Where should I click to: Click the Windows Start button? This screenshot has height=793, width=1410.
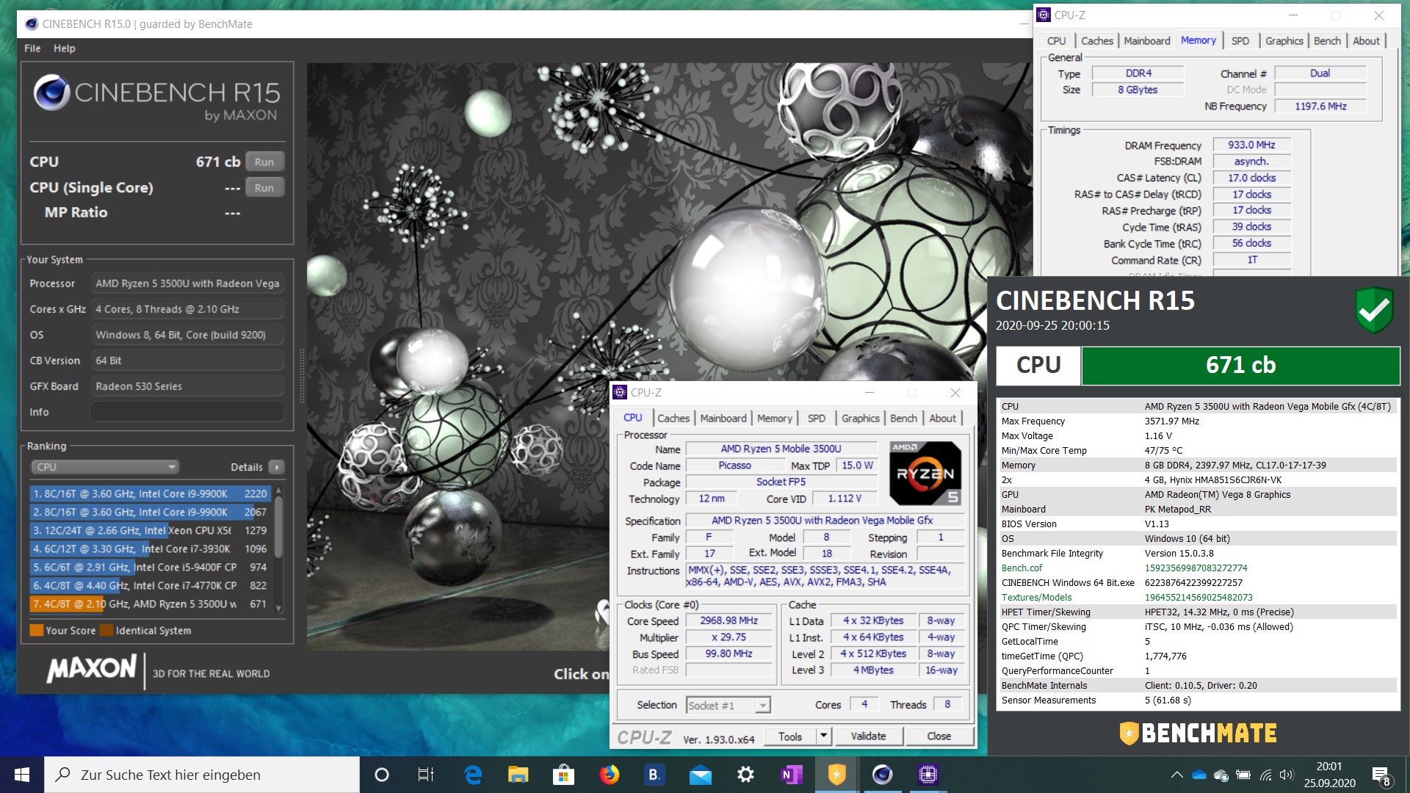tap(22, 775)
